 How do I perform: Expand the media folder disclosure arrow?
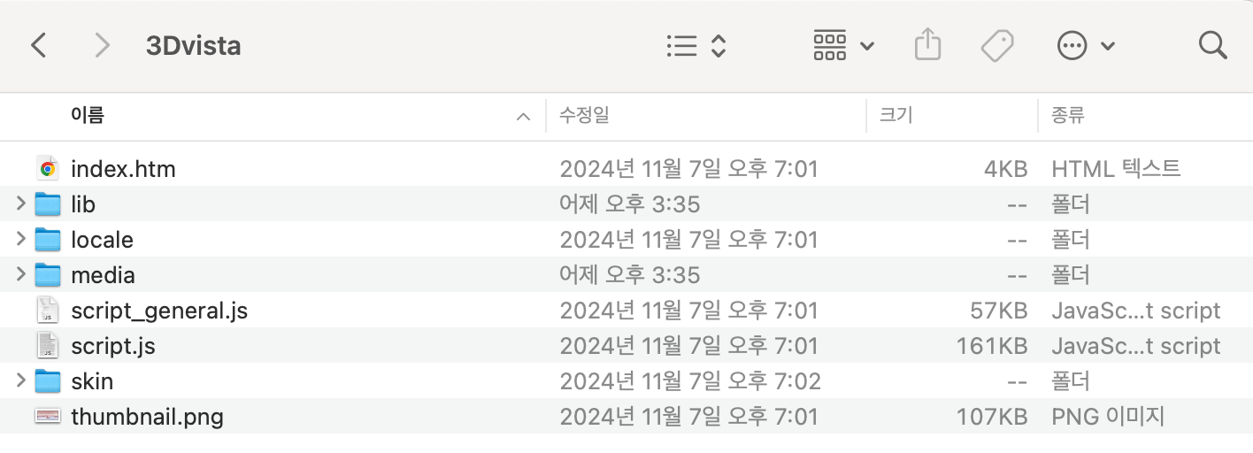click(20, 275)
